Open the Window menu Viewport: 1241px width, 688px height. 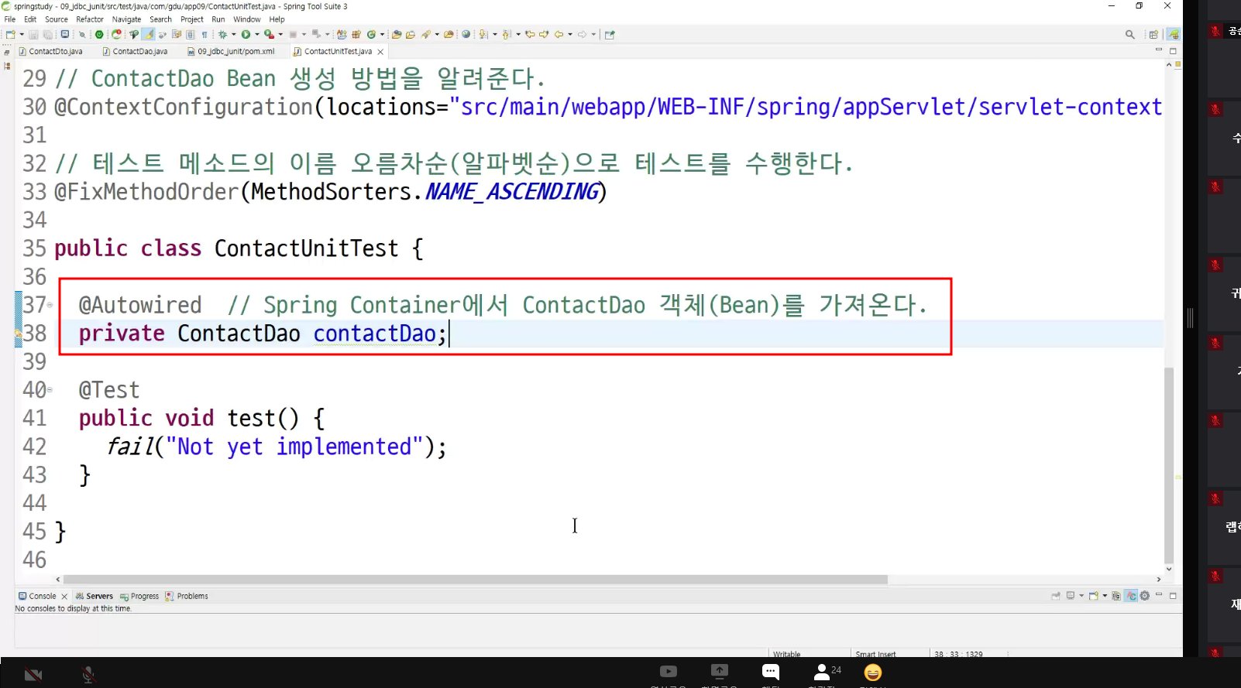click(246, 19)
